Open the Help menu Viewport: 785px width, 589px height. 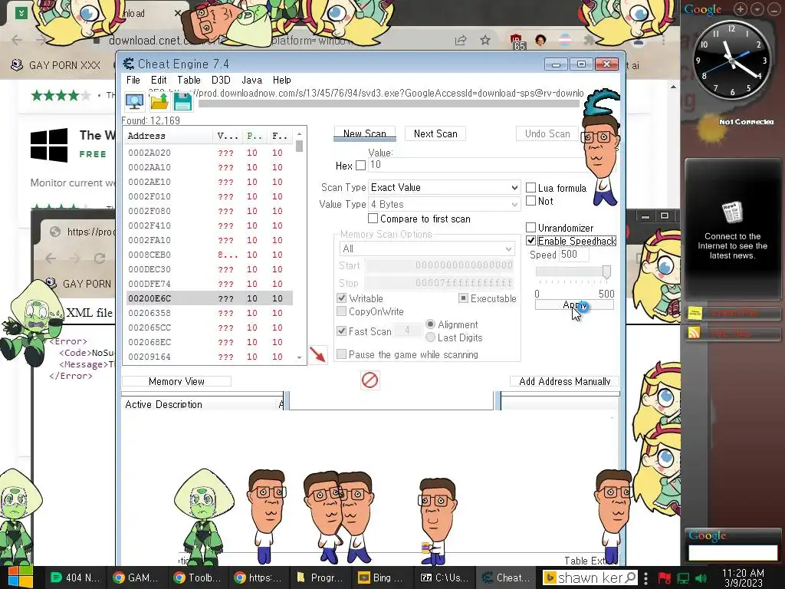coord(282,80)
